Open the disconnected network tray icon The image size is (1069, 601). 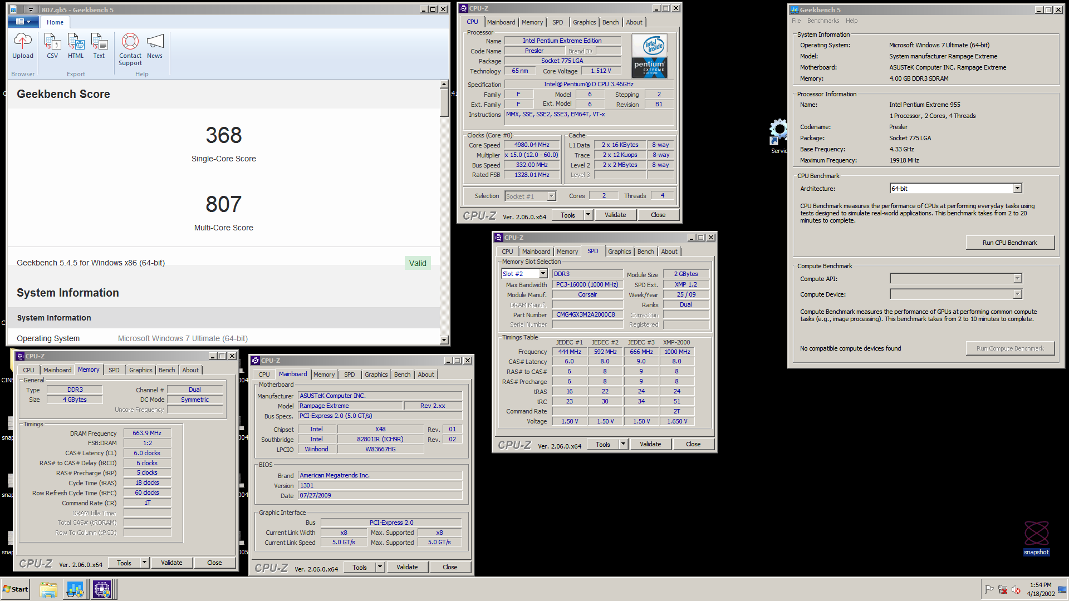1003,589
